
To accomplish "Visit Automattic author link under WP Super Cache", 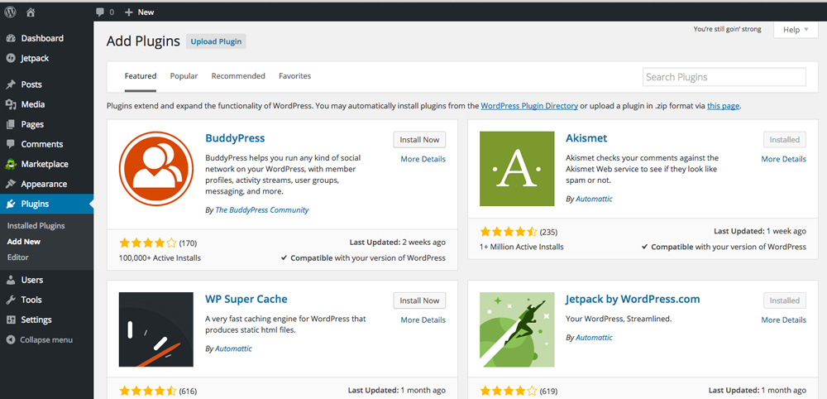I will (x=234, y=349).
